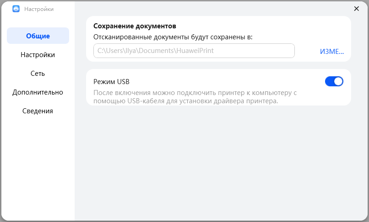Click the HuaweiPrint save path field
The height and width of the screenshot is (222, 369).
pos(194,51)
